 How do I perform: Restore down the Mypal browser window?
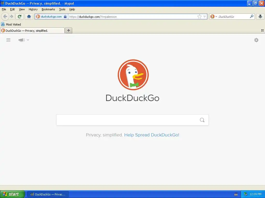point(256,3)
